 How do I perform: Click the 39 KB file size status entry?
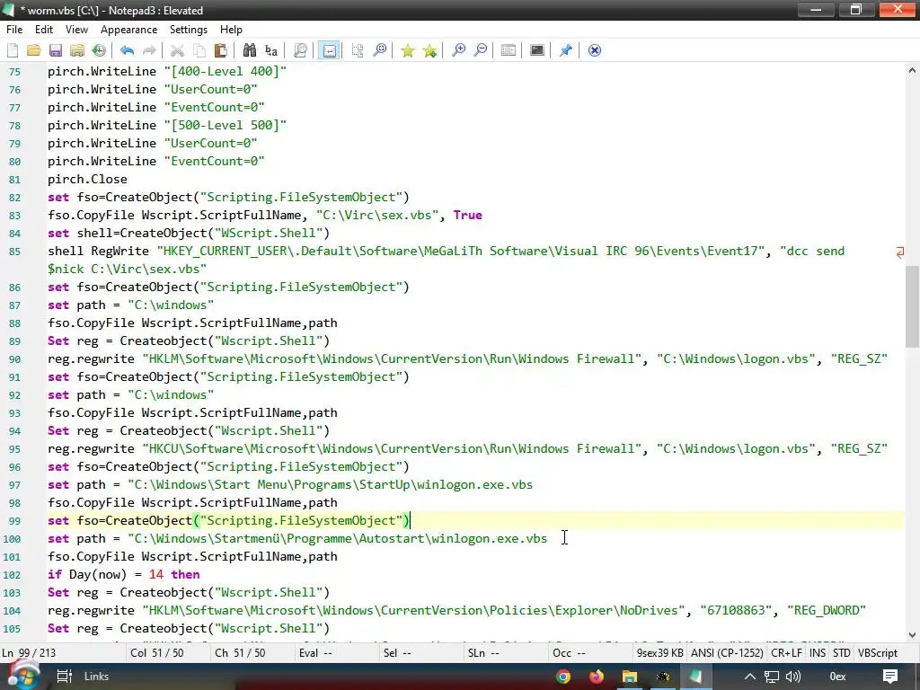[659, 653]
